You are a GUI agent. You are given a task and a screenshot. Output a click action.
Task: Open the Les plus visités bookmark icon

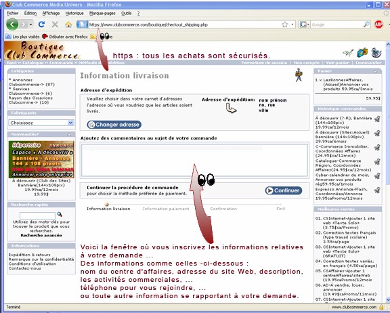click(x=8, y=37)
